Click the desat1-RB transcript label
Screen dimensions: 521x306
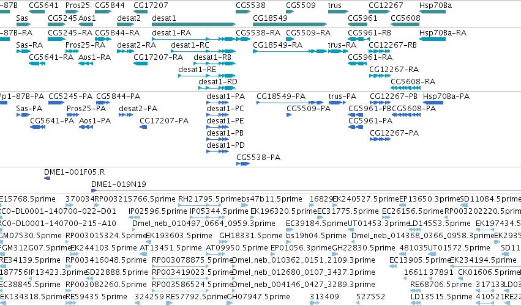click(212, 57)
